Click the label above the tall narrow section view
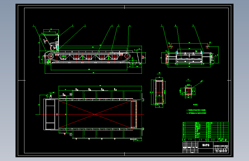 click(x=159, y=73)
